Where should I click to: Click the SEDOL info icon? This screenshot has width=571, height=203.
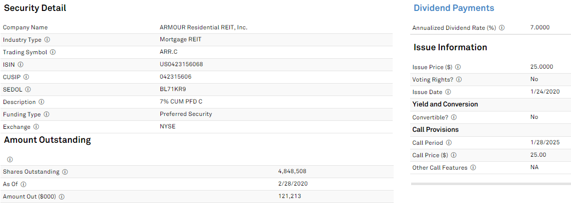[28, 89]
